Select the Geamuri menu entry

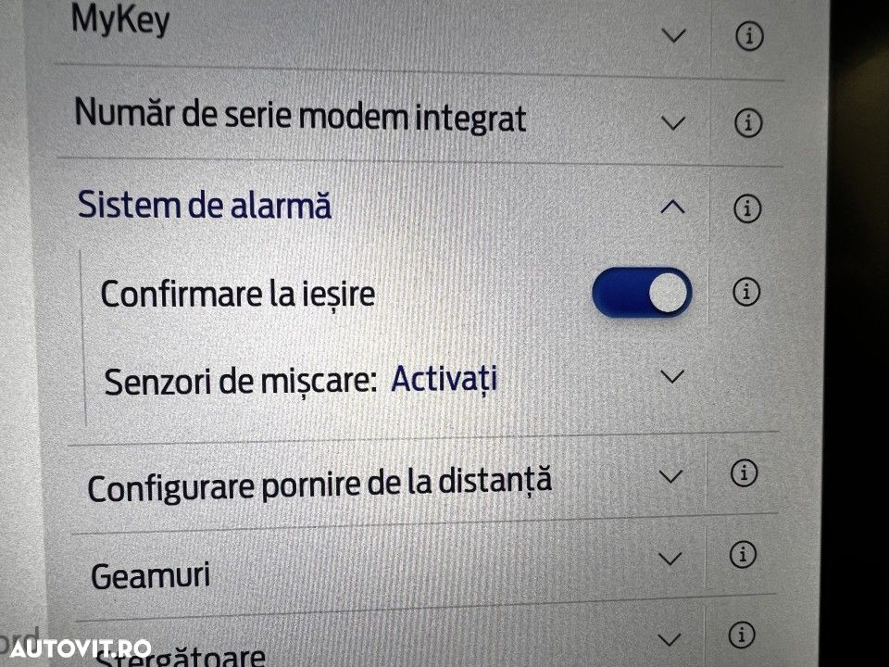click(x=150, y=575)
